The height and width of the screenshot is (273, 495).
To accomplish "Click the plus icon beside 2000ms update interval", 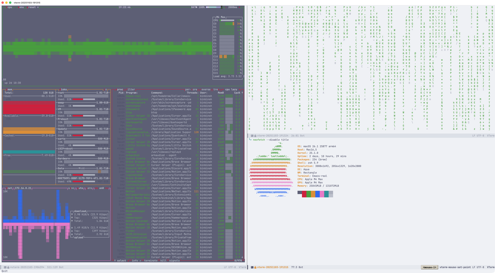I will [240, 7].
